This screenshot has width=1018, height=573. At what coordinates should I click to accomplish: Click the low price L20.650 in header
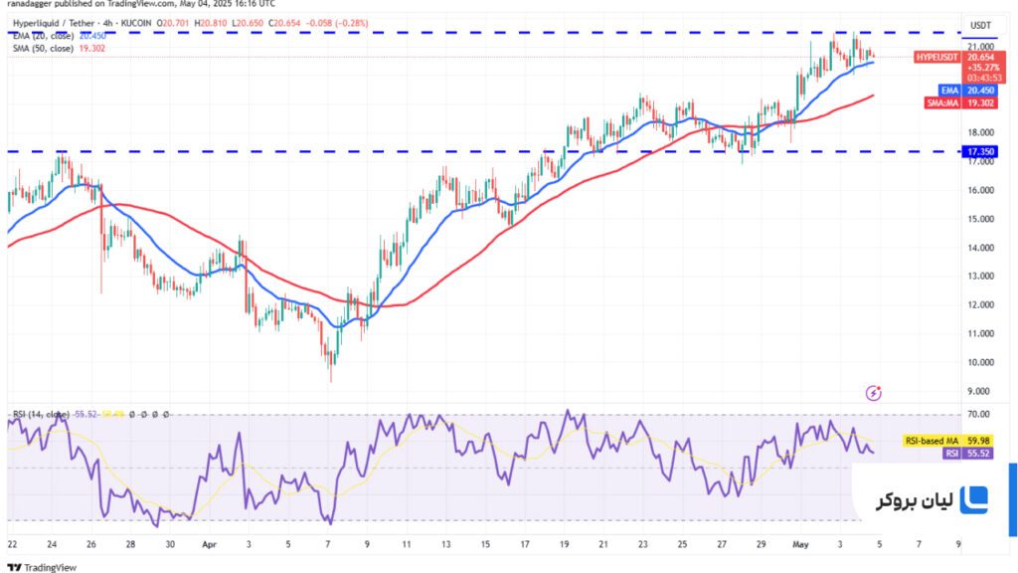(248, 23)
